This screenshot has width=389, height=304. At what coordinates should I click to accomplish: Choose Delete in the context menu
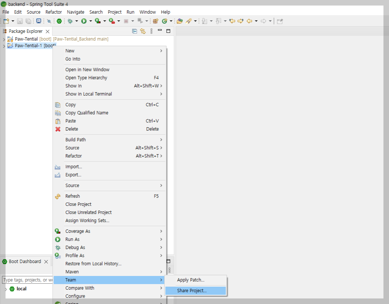point(109,129)
